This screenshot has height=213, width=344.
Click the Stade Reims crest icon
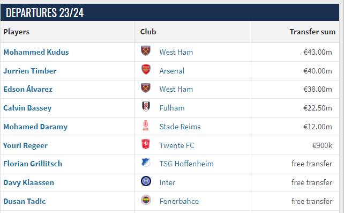(146, 126)
